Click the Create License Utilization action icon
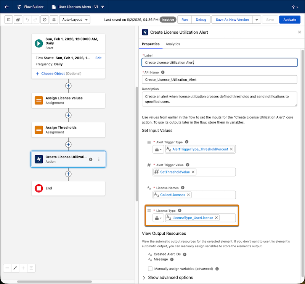Screen dimensions: 305x284 click(39, 159)
